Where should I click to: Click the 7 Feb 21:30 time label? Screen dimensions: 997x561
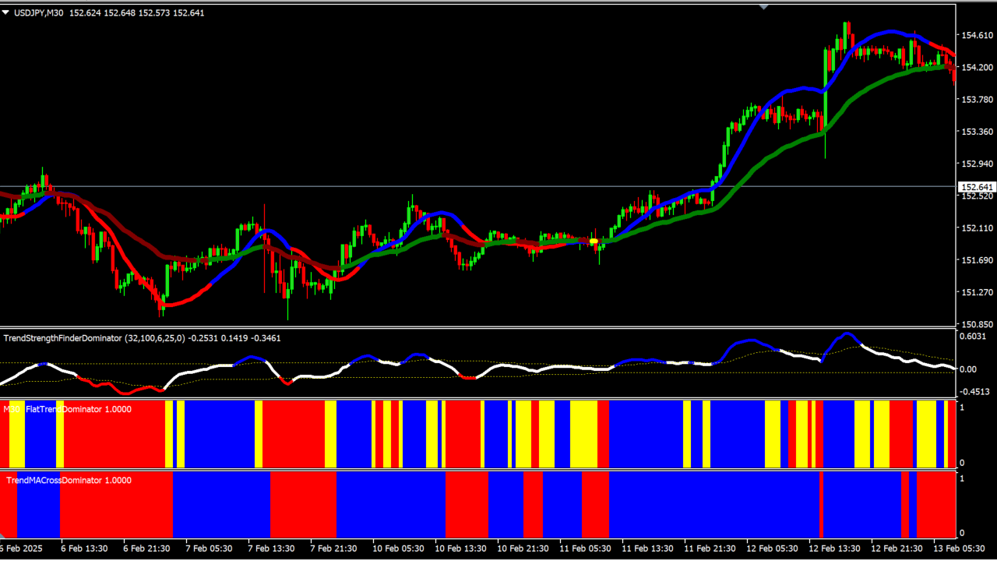pyautogui.click(x=333, y=549)
